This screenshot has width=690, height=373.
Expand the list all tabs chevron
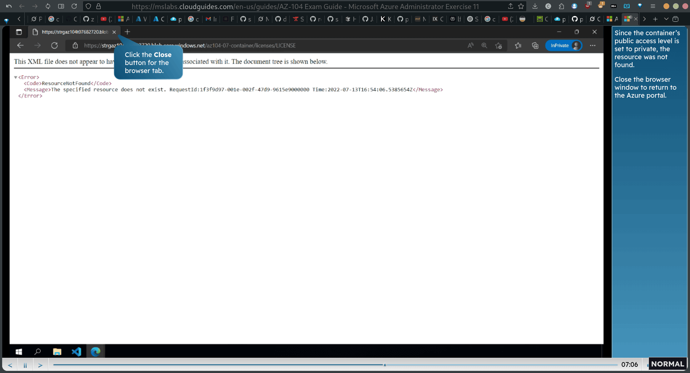[666, 19]
